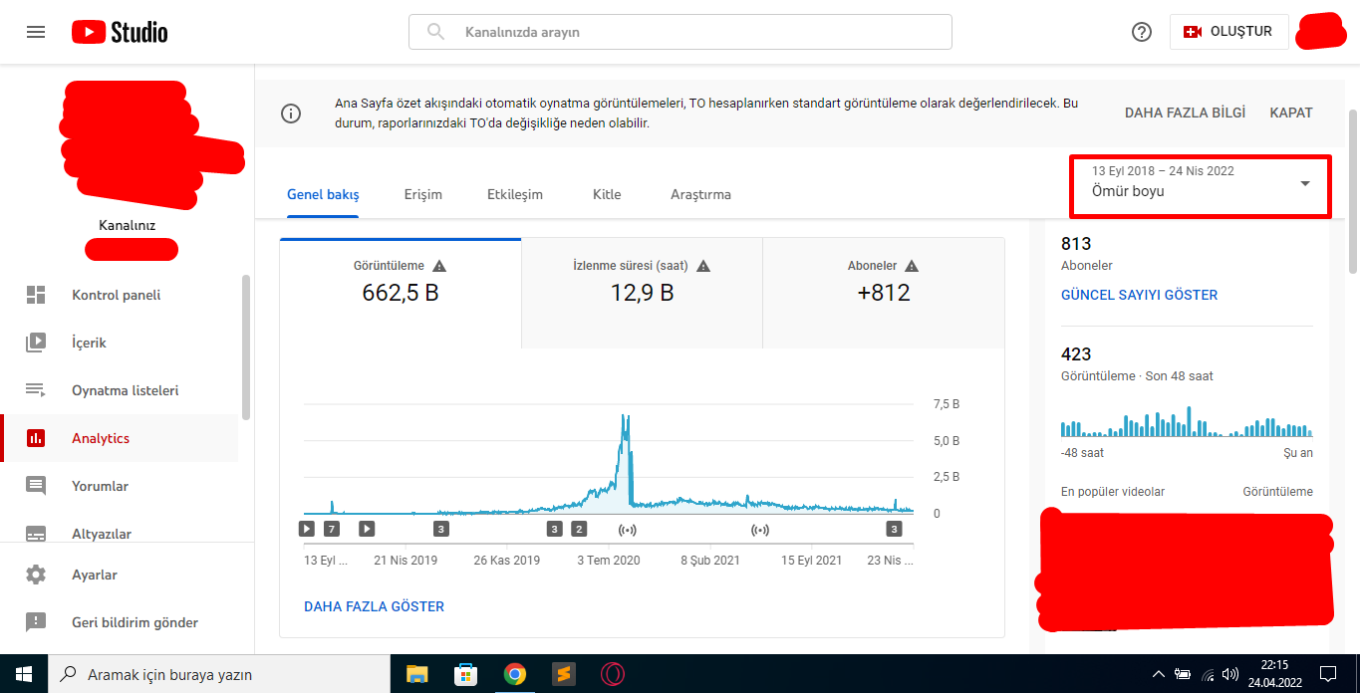Click the 7,5 B y-axis value

pyautogui.click(x=947, y=404)
